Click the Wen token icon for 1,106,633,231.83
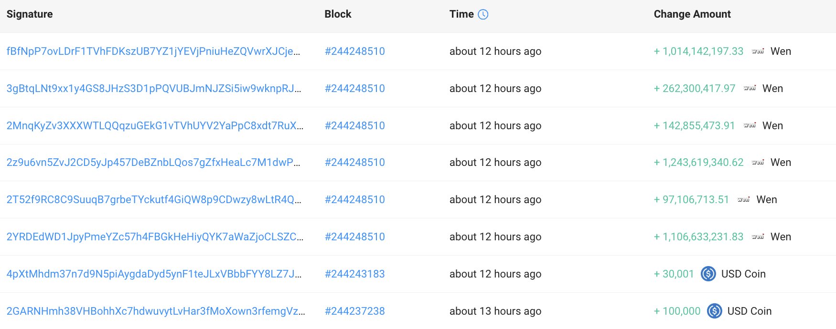The width and height of the screenshot is (836, 329). pos(758,236)
